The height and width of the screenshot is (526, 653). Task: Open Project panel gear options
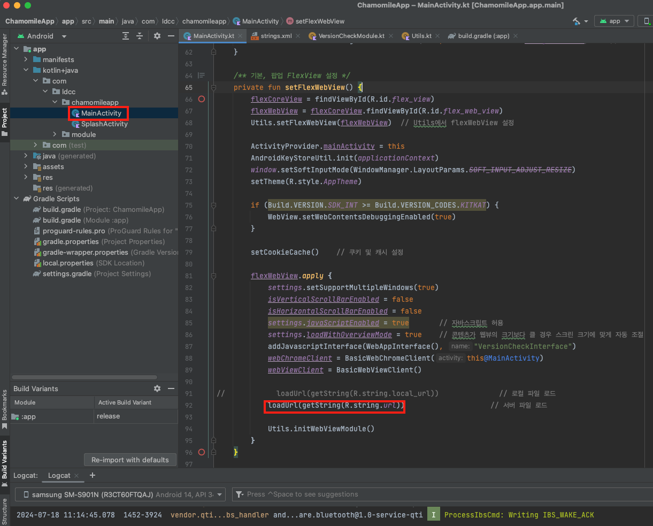[x=157, y=36]
